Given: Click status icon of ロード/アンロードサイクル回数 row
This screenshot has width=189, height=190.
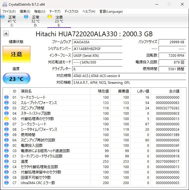Looking at the screenshot, I should 6,156.
